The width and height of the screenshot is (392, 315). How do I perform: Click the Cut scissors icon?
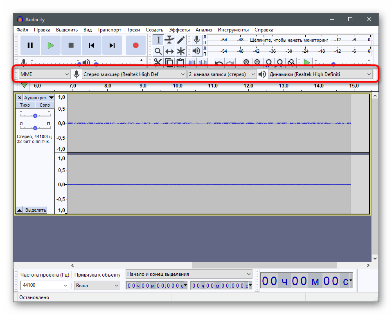158,63
